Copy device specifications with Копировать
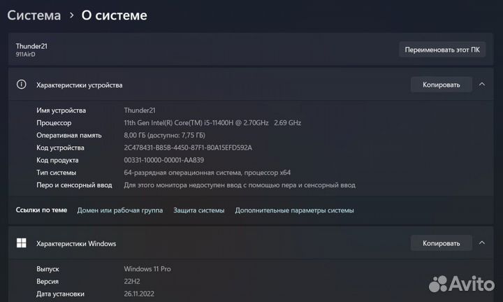The height and width of the screenshot is (302, 503). tap(442, 85)
